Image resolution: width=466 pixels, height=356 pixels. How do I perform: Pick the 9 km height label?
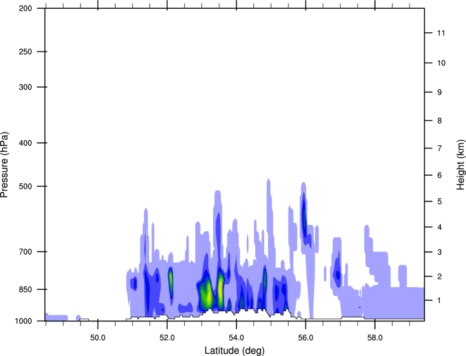pos(439,93)
